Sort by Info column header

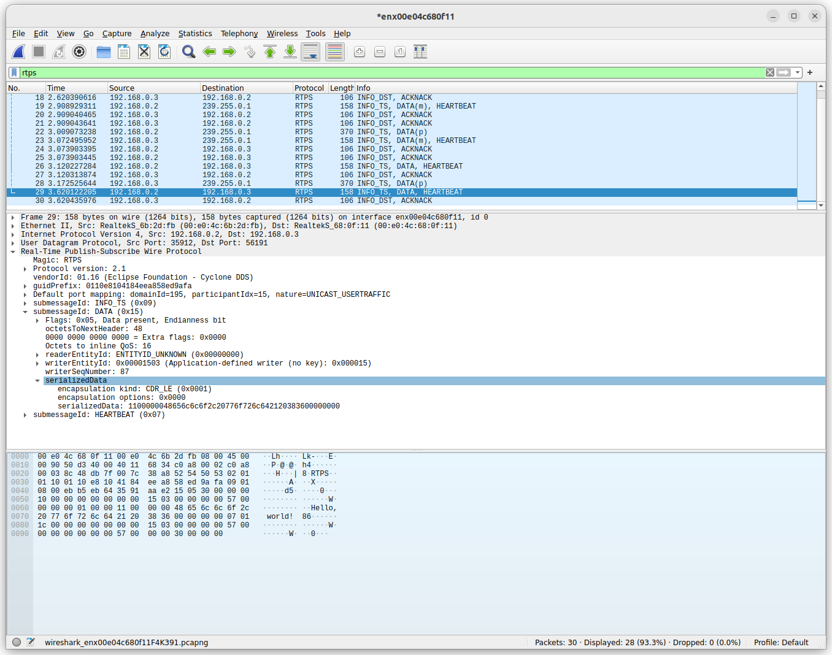(x=576, y=88)
